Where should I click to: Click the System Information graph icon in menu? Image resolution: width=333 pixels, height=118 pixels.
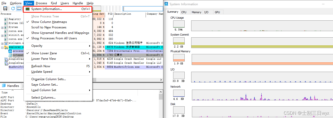[x=28, y=9]
